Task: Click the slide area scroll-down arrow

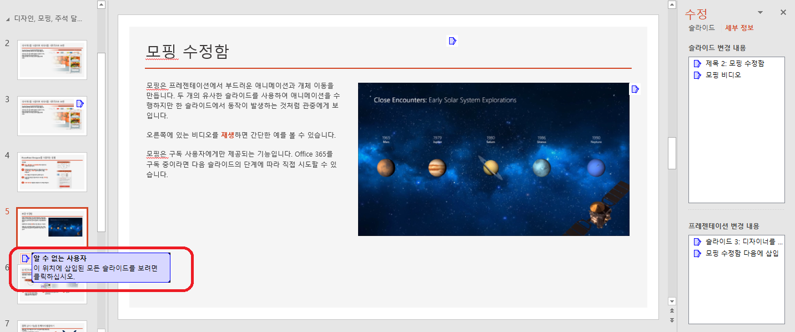Action: (672, 300)
